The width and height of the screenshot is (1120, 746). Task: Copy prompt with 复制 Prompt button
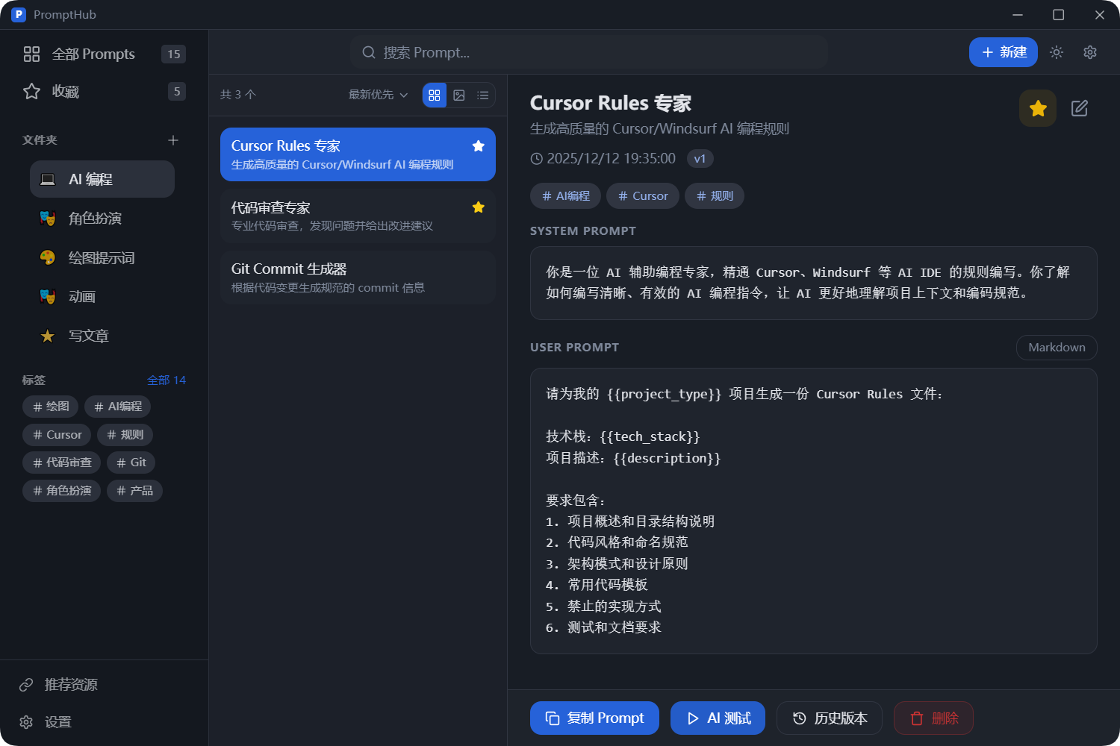594,718
